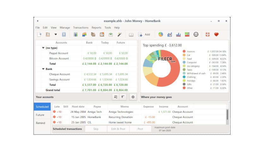Open the Balance report chart icon
The height and width of the screenshot is (152, 264).
[178, 35]
